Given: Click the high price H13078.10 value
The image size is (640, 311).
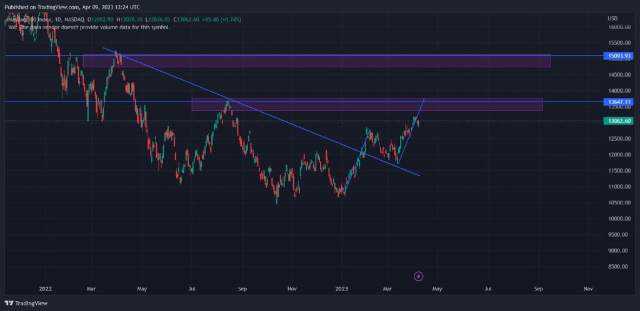Looking at the screenshot, I should click(x=129, y=19).
